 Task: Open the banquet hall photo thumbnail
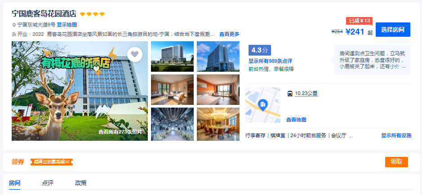pyautogui.click(x=218, y=124)
